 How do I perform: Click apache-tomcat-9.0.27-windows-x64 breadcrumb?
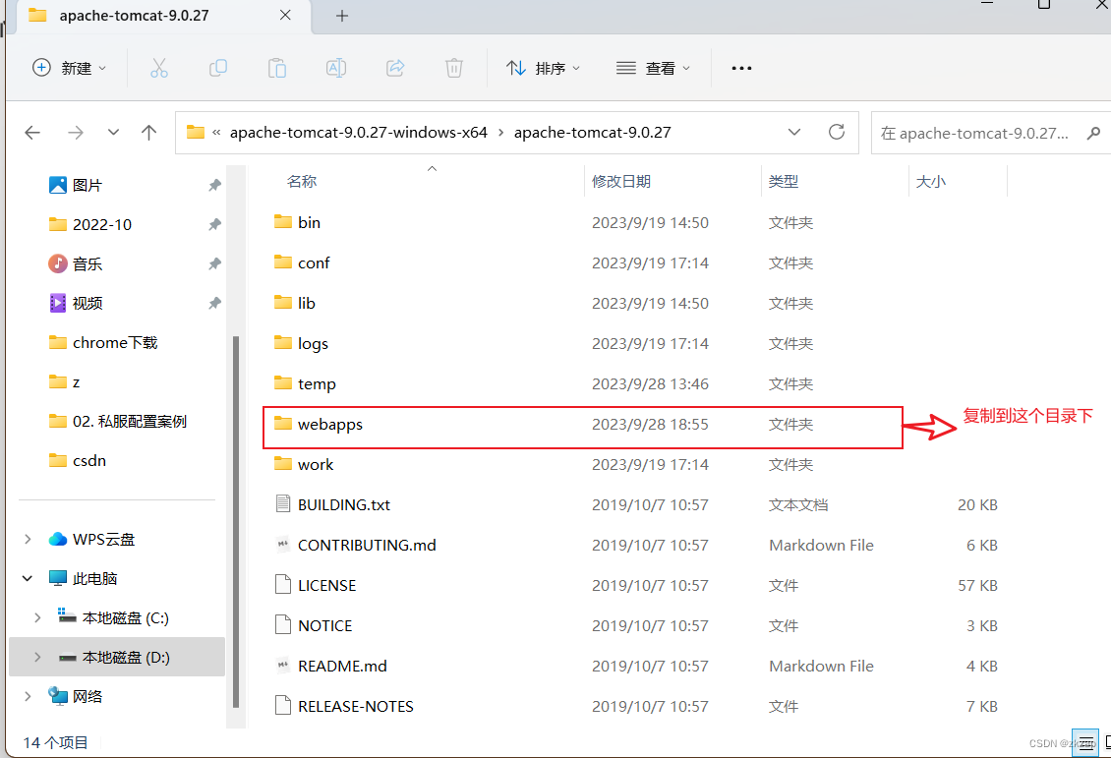(x=359, y=133)
